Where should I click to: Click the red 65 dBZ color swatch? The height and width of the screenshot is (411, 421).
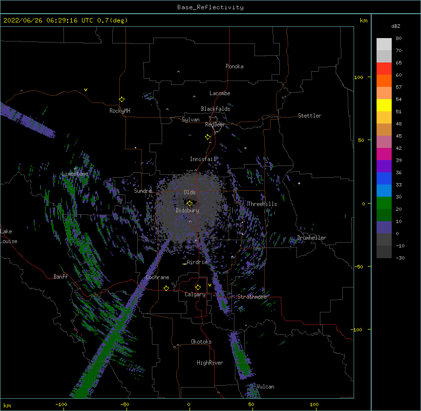click(384, 69)
